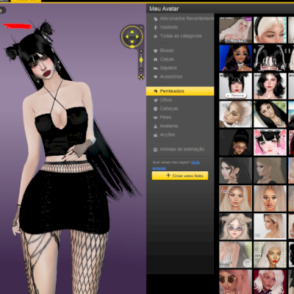
Task: Reset the camera with the four-dot icon
Action: click(x=141, y=77)
